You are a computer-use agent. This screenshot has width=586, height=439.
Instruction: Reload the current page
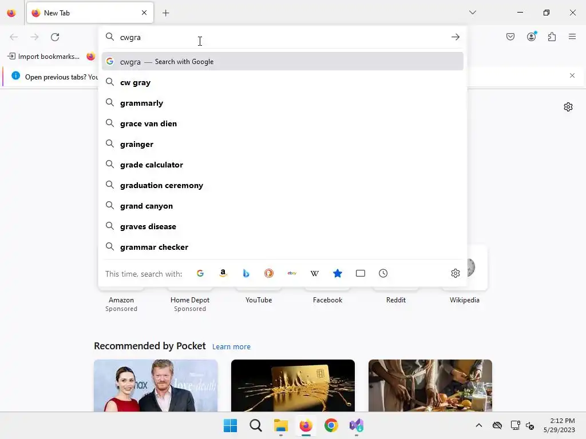coord(55,37)
